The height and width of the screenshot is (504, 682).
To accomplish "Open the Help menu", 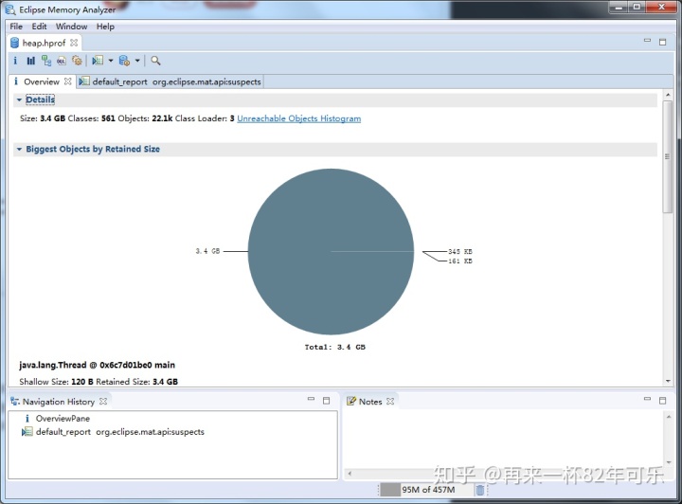I will pyautogui.click(x=105, y=27).
